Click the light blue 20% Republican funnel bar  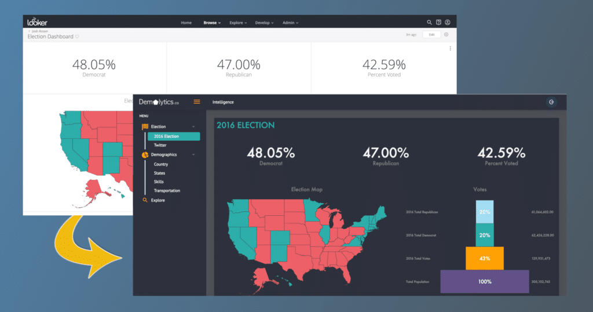tap(485, 212)
